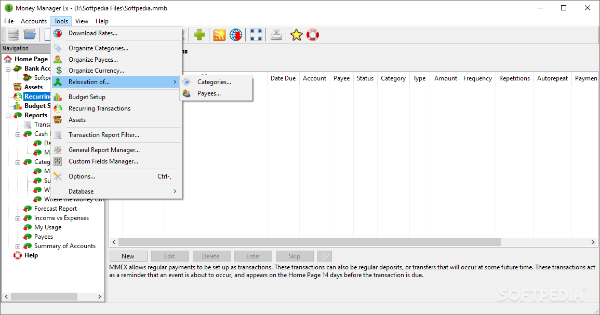Screen dimensions: 600x315
Task: Sort by Autorepeat column header
Action: tap(552, 78)
